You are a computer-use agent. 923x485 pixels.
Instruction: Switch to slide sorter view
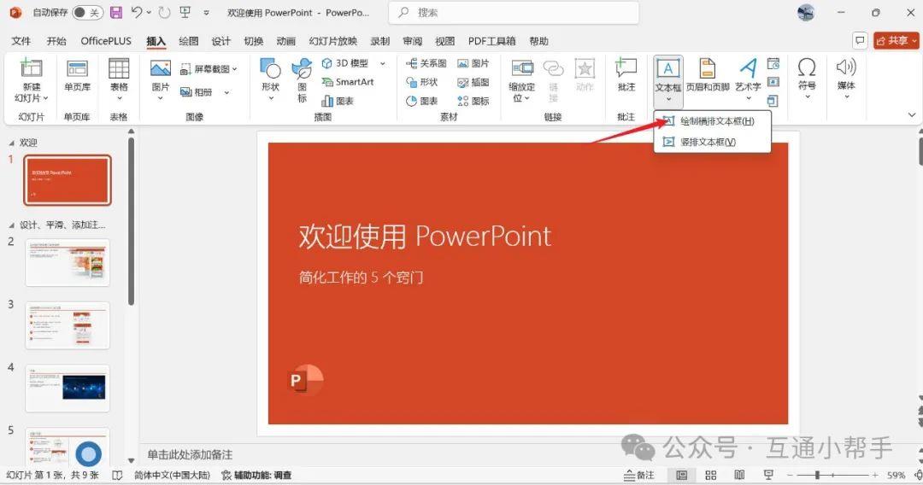point(710,475)
